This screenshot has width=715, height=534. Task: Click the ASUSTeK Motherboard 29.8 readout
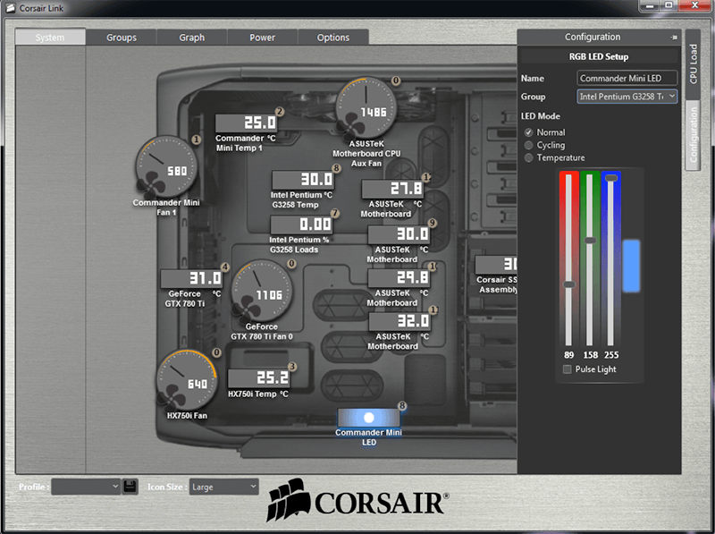399,277
